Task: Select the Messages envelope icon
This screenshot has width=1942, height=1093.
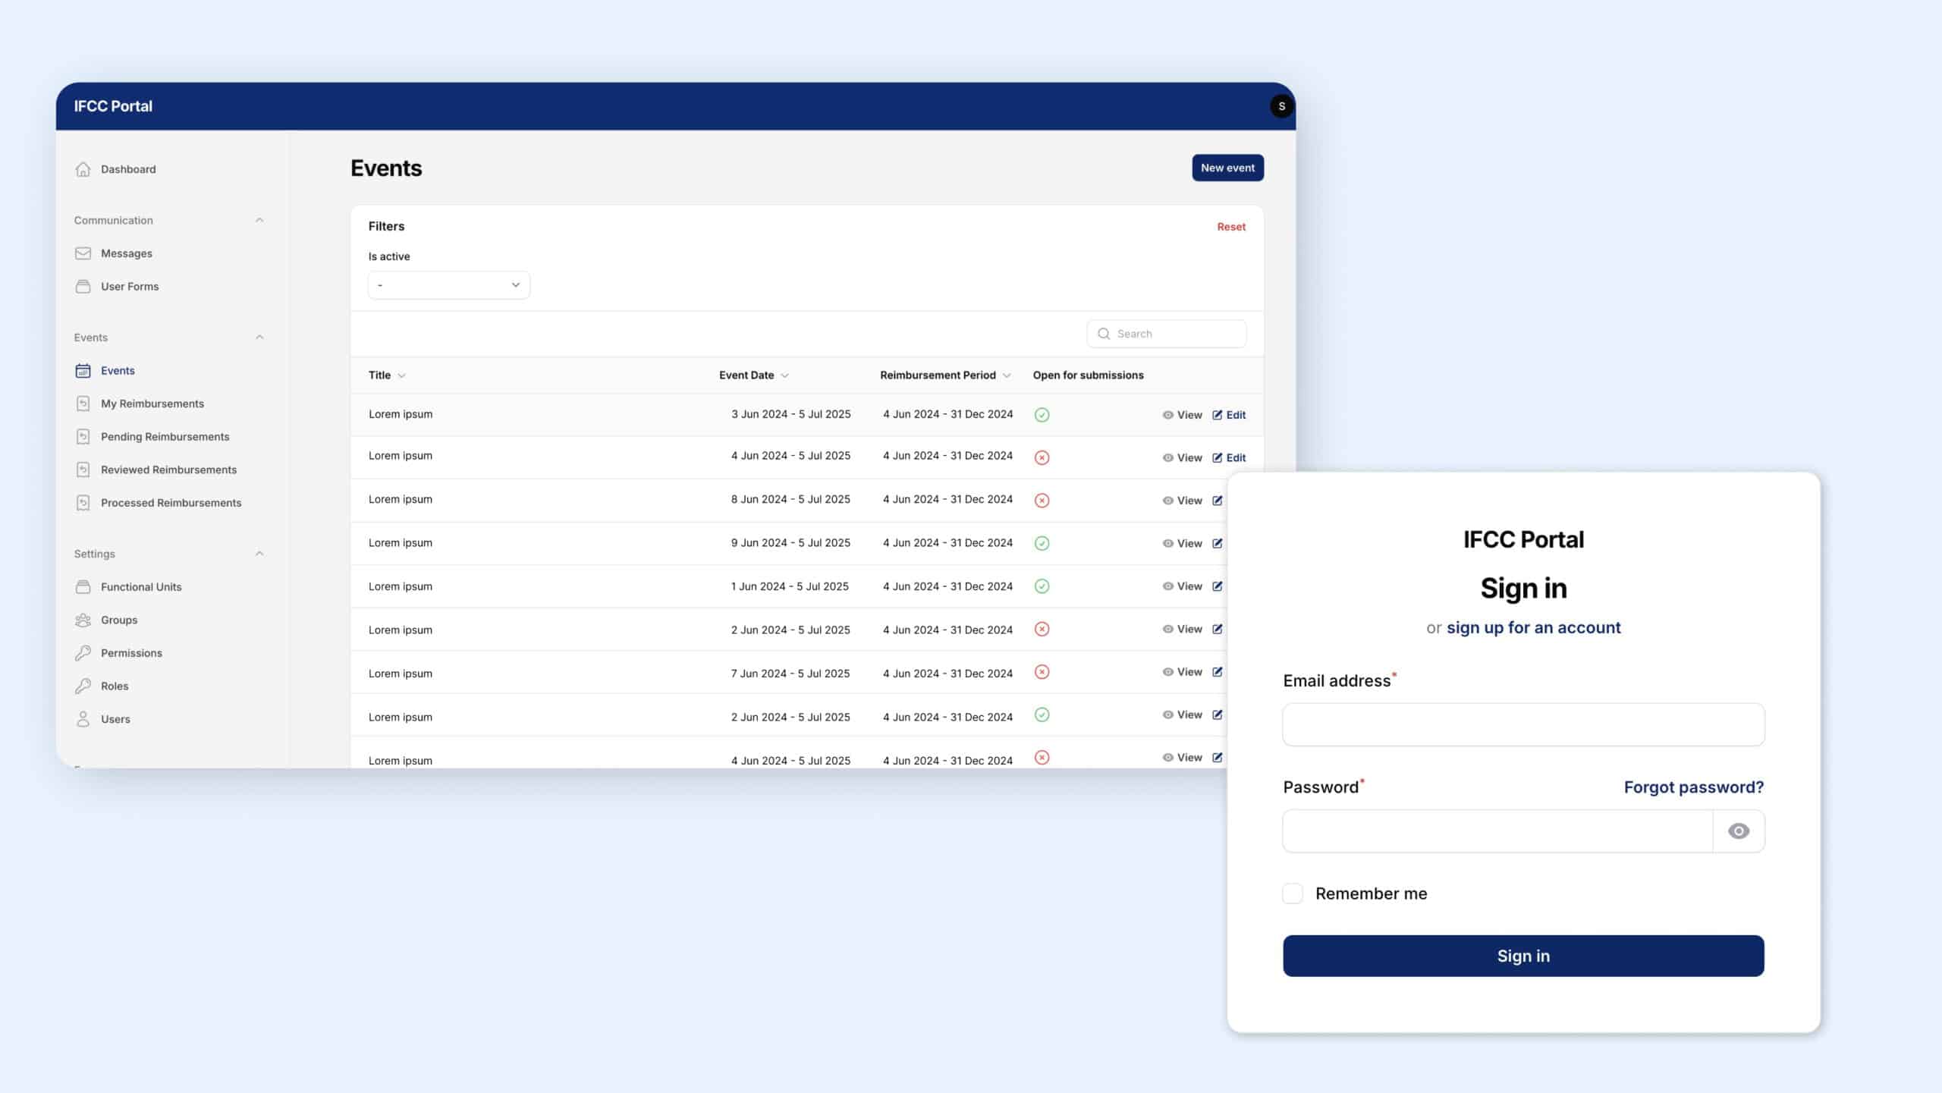Action: tap(83, 253)
